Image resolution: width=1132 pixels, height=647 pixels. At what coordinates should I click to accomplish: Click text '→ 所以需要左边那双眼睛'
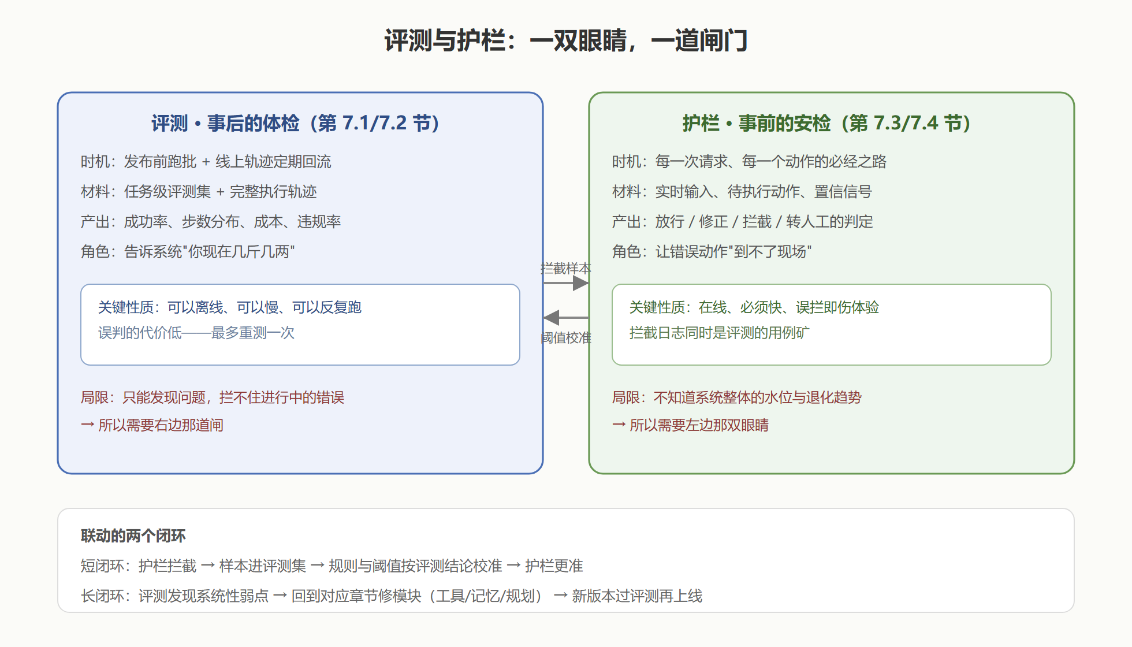[x=690, y=425]
